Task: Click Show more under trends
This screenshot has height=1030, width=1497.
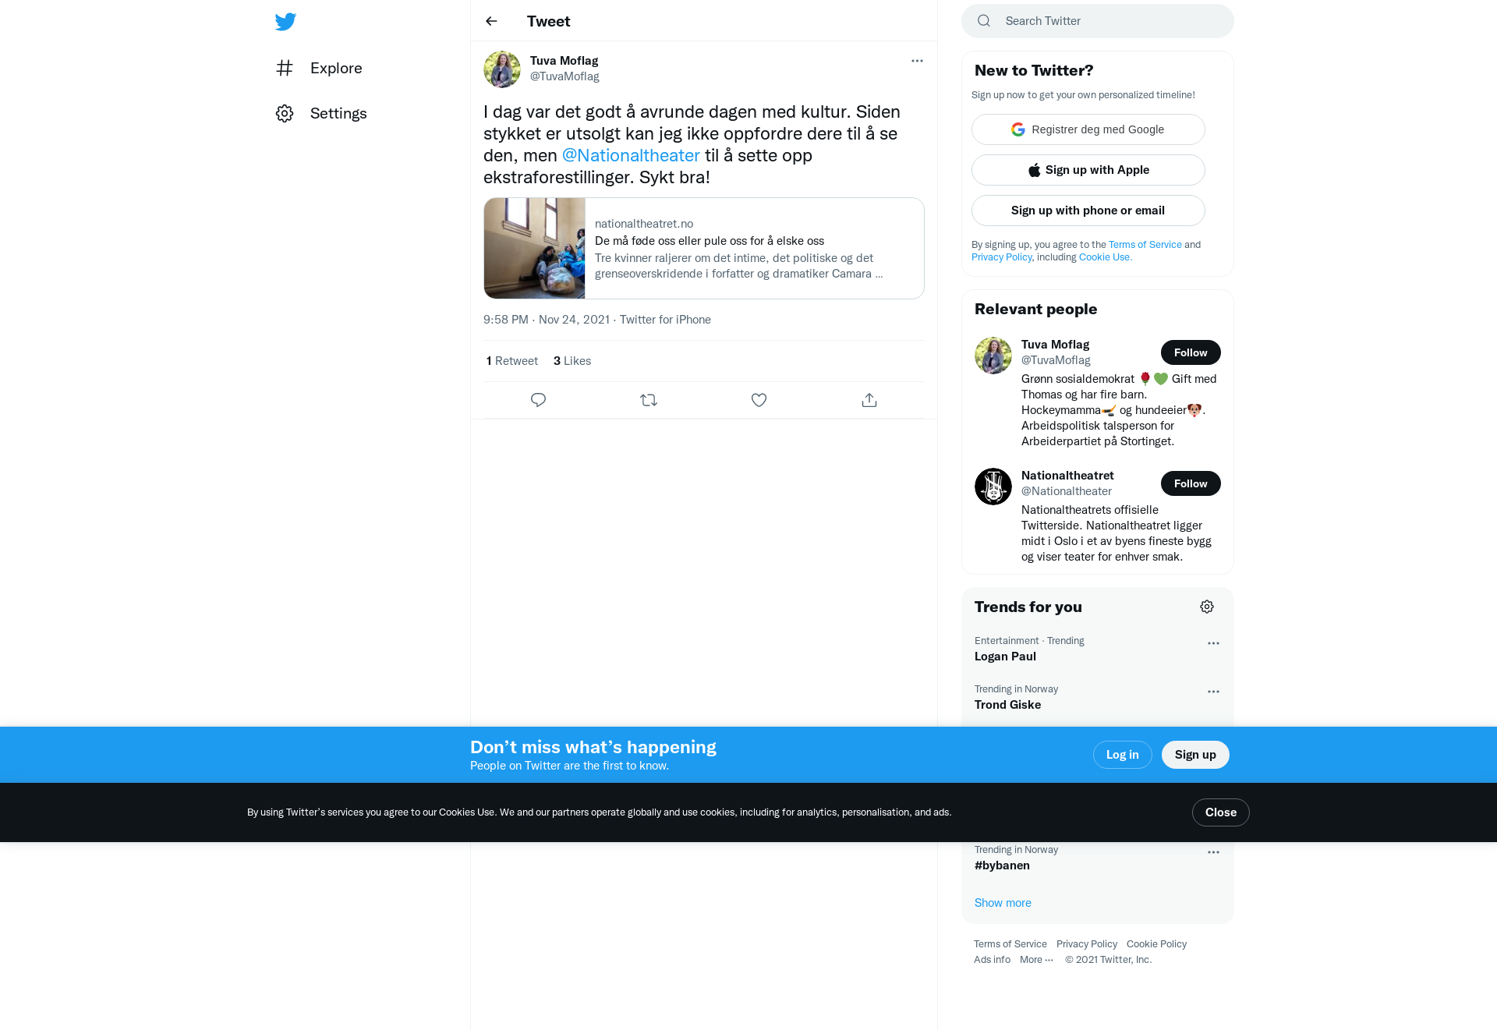Action: tap(1003, 903)
